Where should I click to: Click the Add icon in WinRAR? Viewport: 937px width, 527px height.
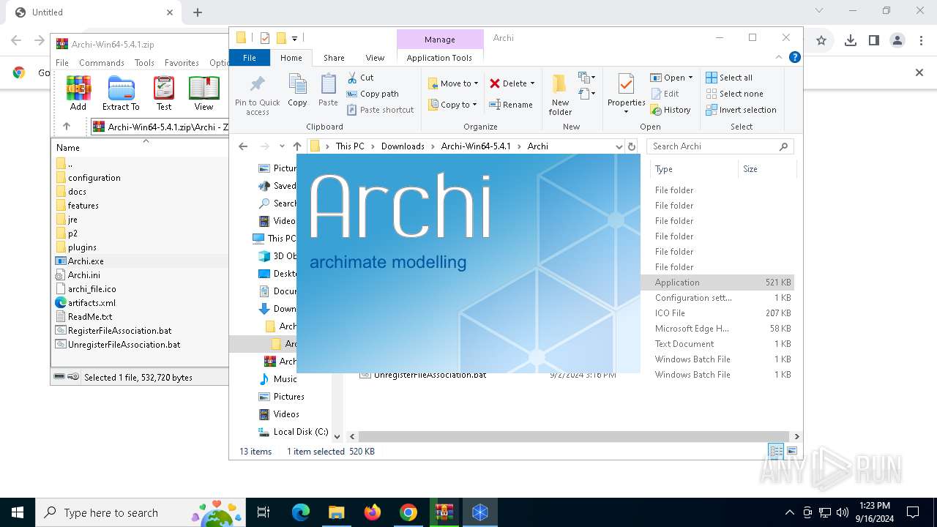[78, 93]
